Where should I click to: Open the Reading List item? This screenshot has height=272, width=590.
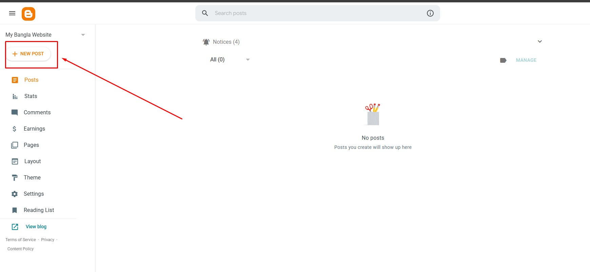[x=39, y=210]
